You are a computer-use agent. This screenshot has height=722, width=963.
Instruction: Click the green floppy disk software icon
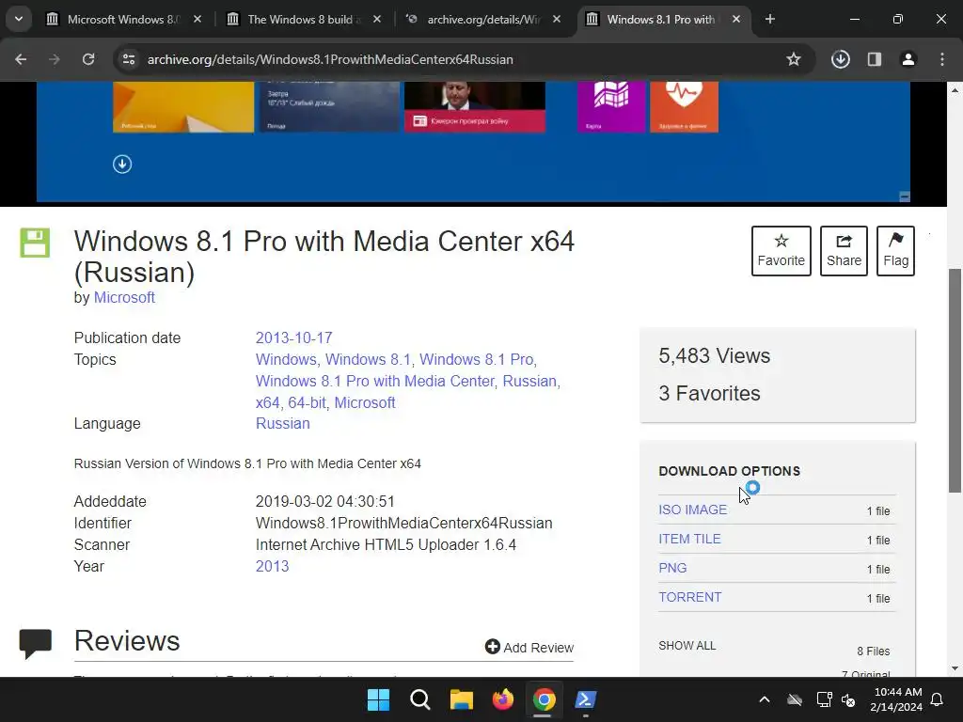tap(35, 243)
